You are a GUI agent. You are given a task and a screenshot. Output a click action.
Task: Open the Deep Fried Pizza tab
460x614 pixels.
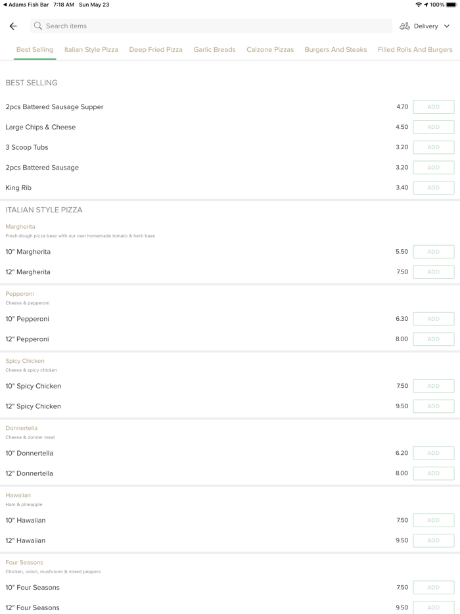(156, 49)
